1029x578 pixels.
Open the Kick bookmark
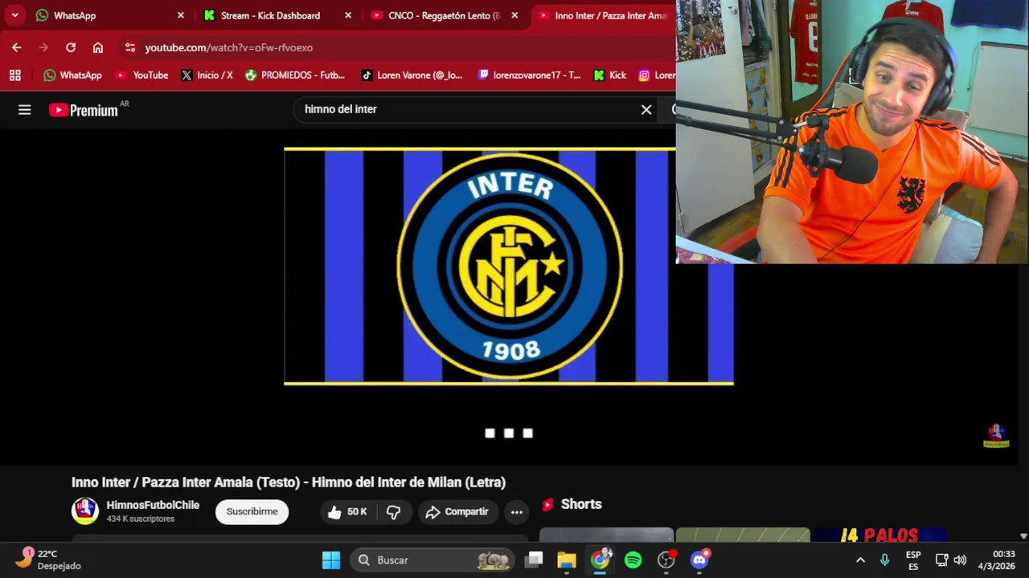[609, 75]
